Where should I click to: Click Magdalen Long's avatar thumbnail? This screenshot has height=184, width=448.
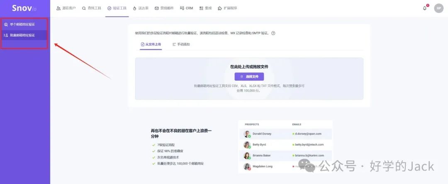pyautogui.click(x=247, y=167)
